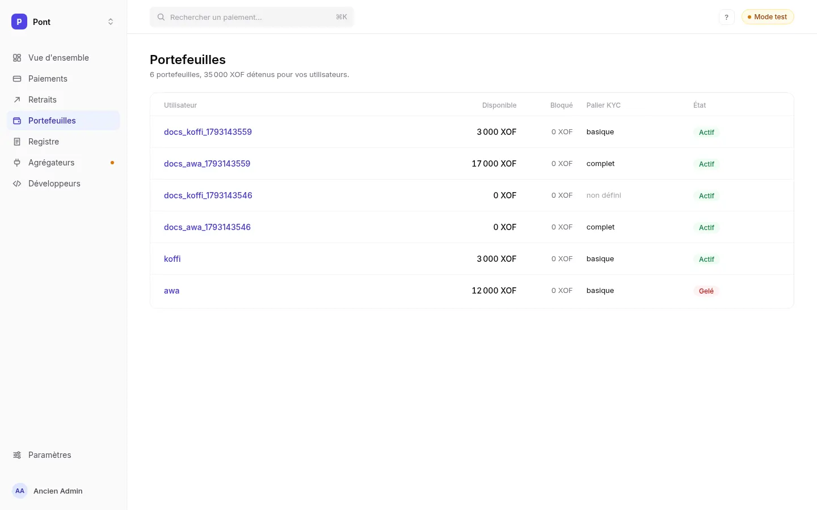Open wallet docs_koffi_1793143546

tap(208, 195)
